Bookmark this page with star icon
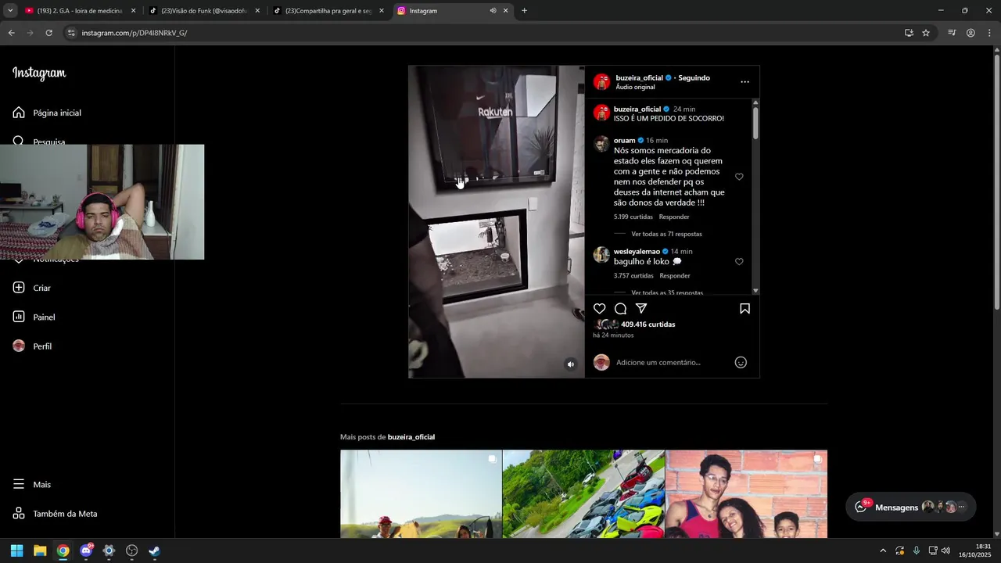The width and height of the screenshot is (1001, 563). pyautogui.click(x=926, y=33)
